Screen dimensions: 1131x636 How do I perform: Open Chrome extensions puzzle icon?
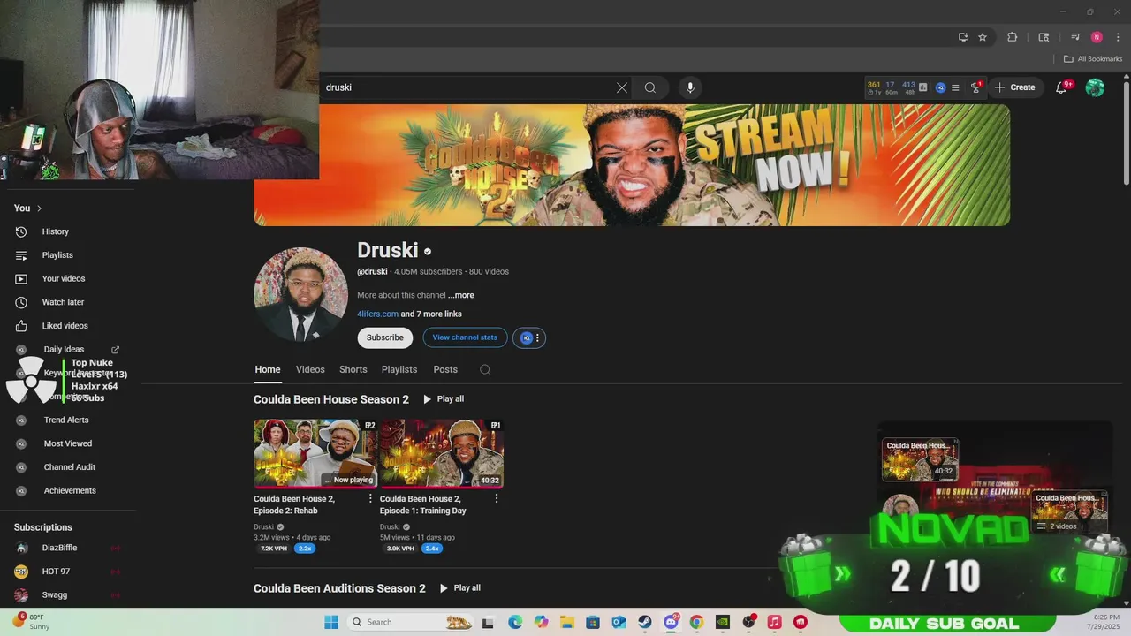coord(1013,37)
